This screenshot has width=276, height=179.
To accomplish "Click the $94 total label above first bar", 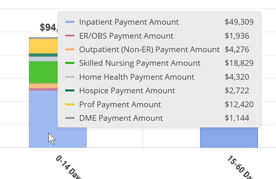I will tap(49, 28).
